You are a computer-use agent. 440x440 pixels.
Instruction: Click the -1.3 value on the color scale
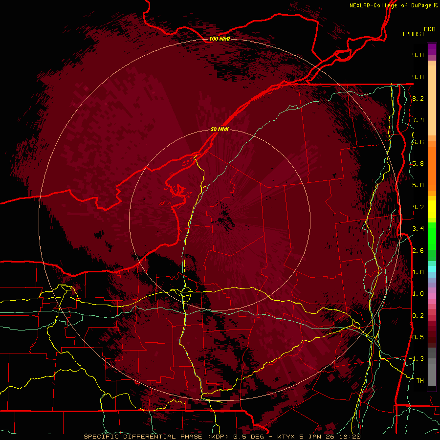pos(416,359)
